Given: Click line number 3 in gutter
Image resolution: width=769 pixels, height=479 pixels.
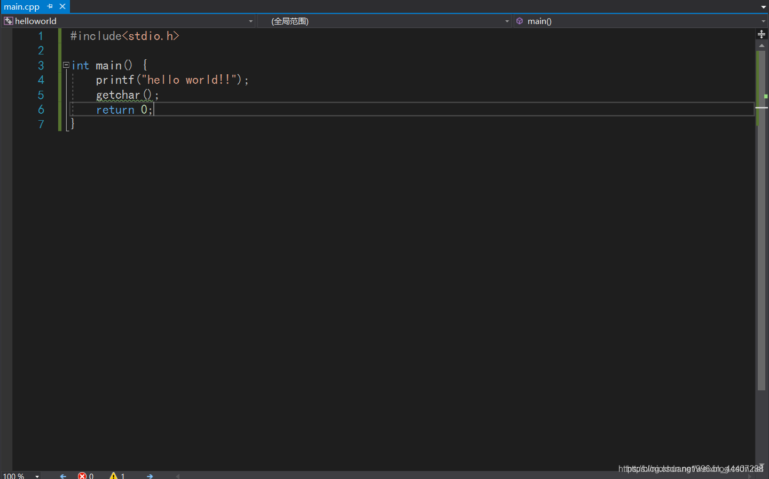Looking at the screenshot, I should tap(41, 65).
